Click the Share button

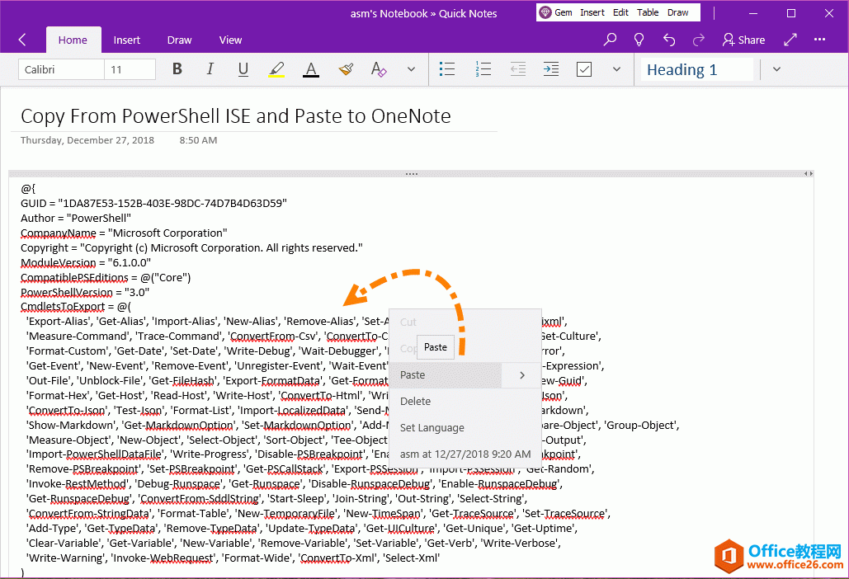pyautogui.click(x=743, y=39)
